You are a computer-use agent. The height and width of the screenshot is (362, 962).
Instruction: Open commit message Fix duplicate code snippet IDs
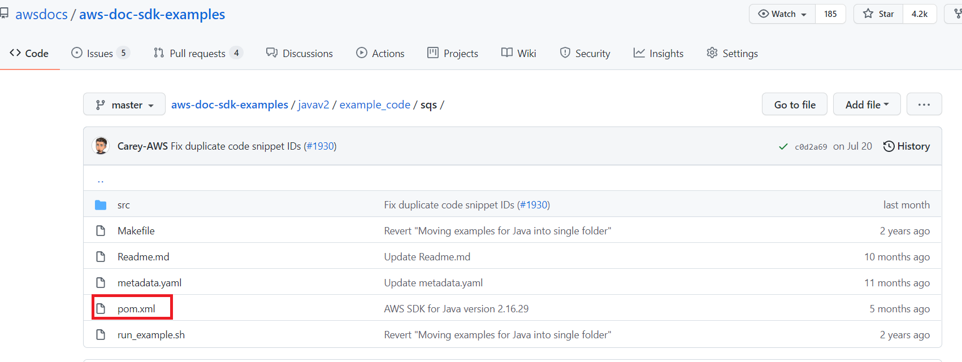click(236, 146)
